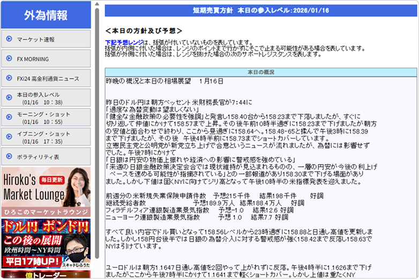419x279 pixels.
Task: Click the 外為情報 header
Action: 46,15
